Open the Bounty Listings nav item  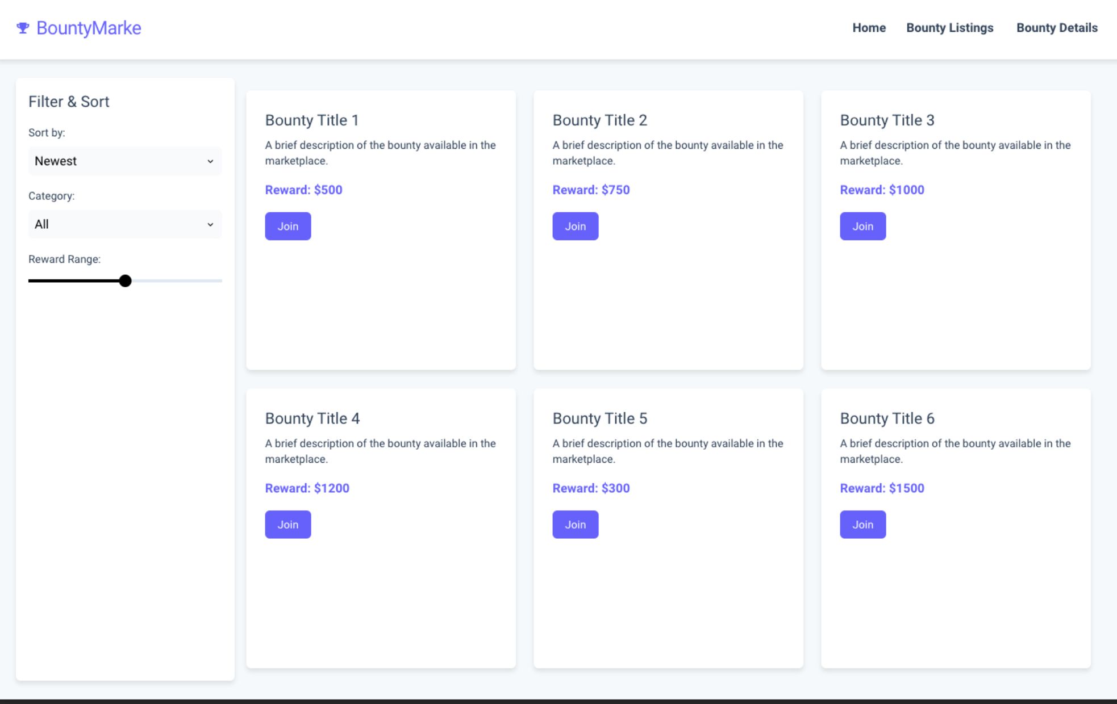[x=949, y=28]
